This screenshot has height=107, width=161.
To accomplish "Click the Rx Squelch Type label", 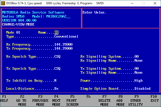I will coord(21,57).
